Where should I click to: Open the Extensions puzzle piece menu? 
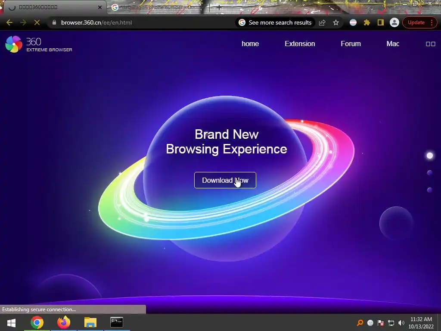coord(367,22)
